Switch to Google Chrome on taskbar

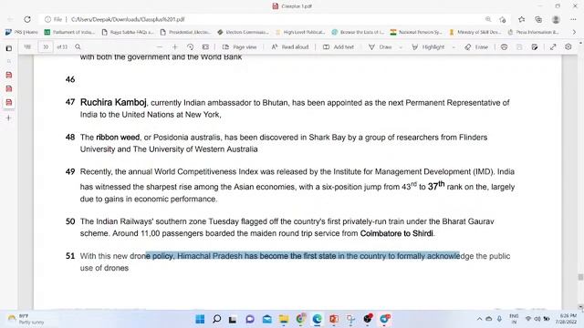(x=300, y=319)
